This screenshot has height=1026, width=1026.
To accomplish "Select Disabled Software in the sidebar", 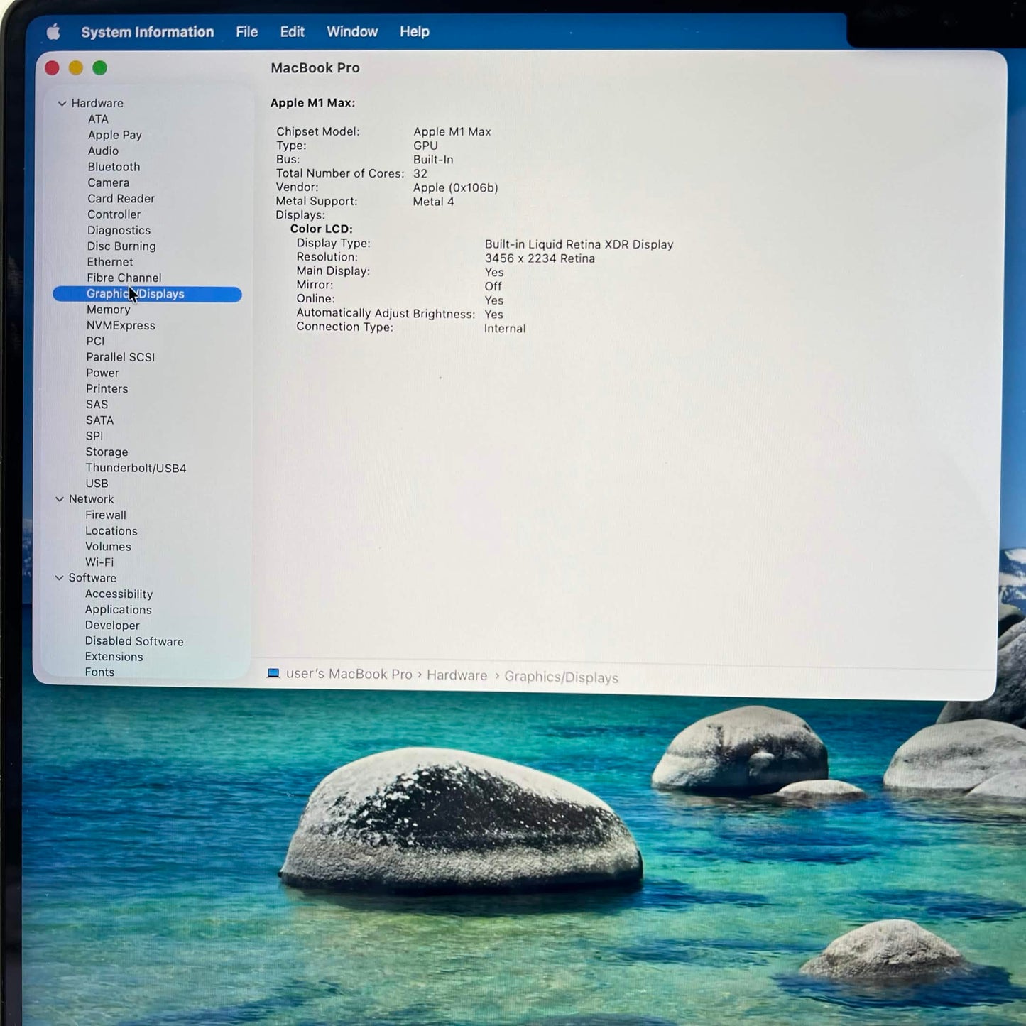I will pyautogui.click(x=134, y=641).
